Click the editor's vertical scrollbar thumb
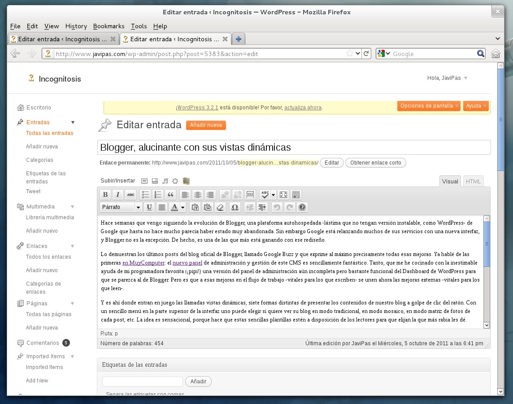 [x=487, y=244]
